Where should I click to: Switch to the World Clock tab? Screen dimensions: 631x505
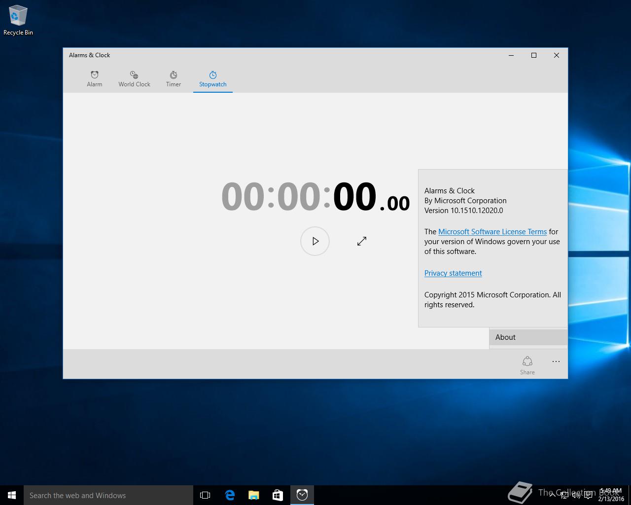134,79
